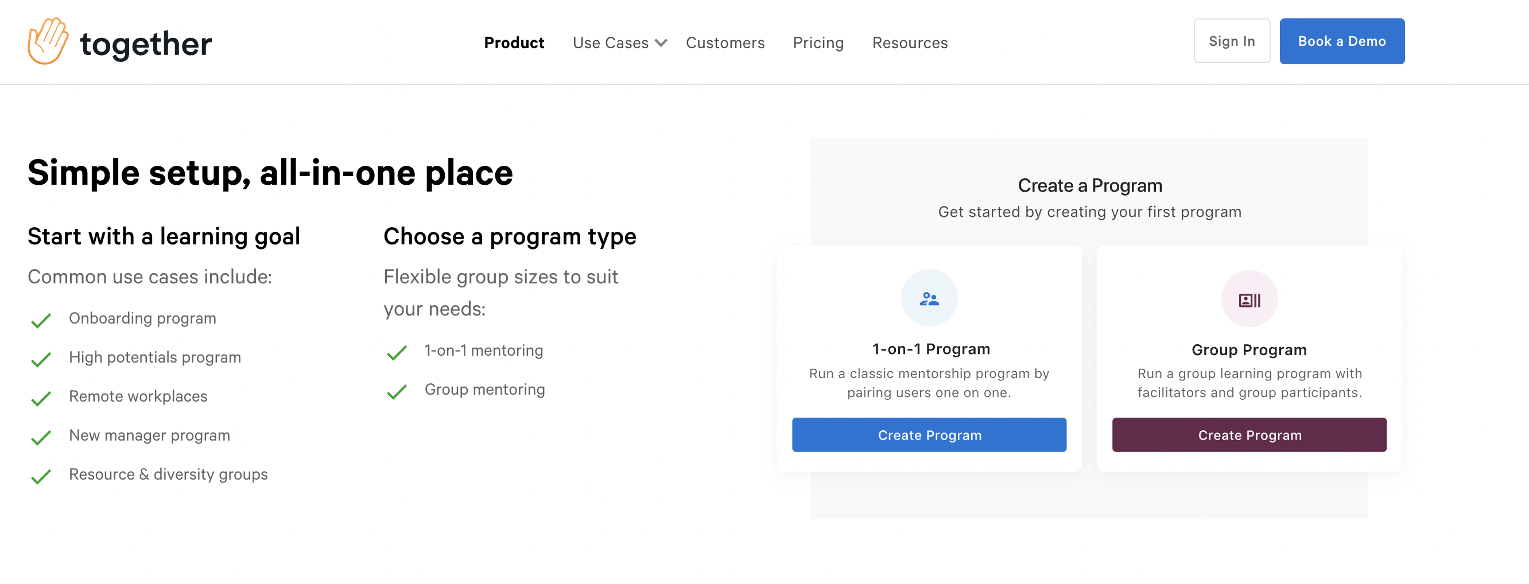Image resolution: width=1529 pixels, height=584 pixels.
Task: Click the Together hand logo icon
Action: tap(48, 41)
